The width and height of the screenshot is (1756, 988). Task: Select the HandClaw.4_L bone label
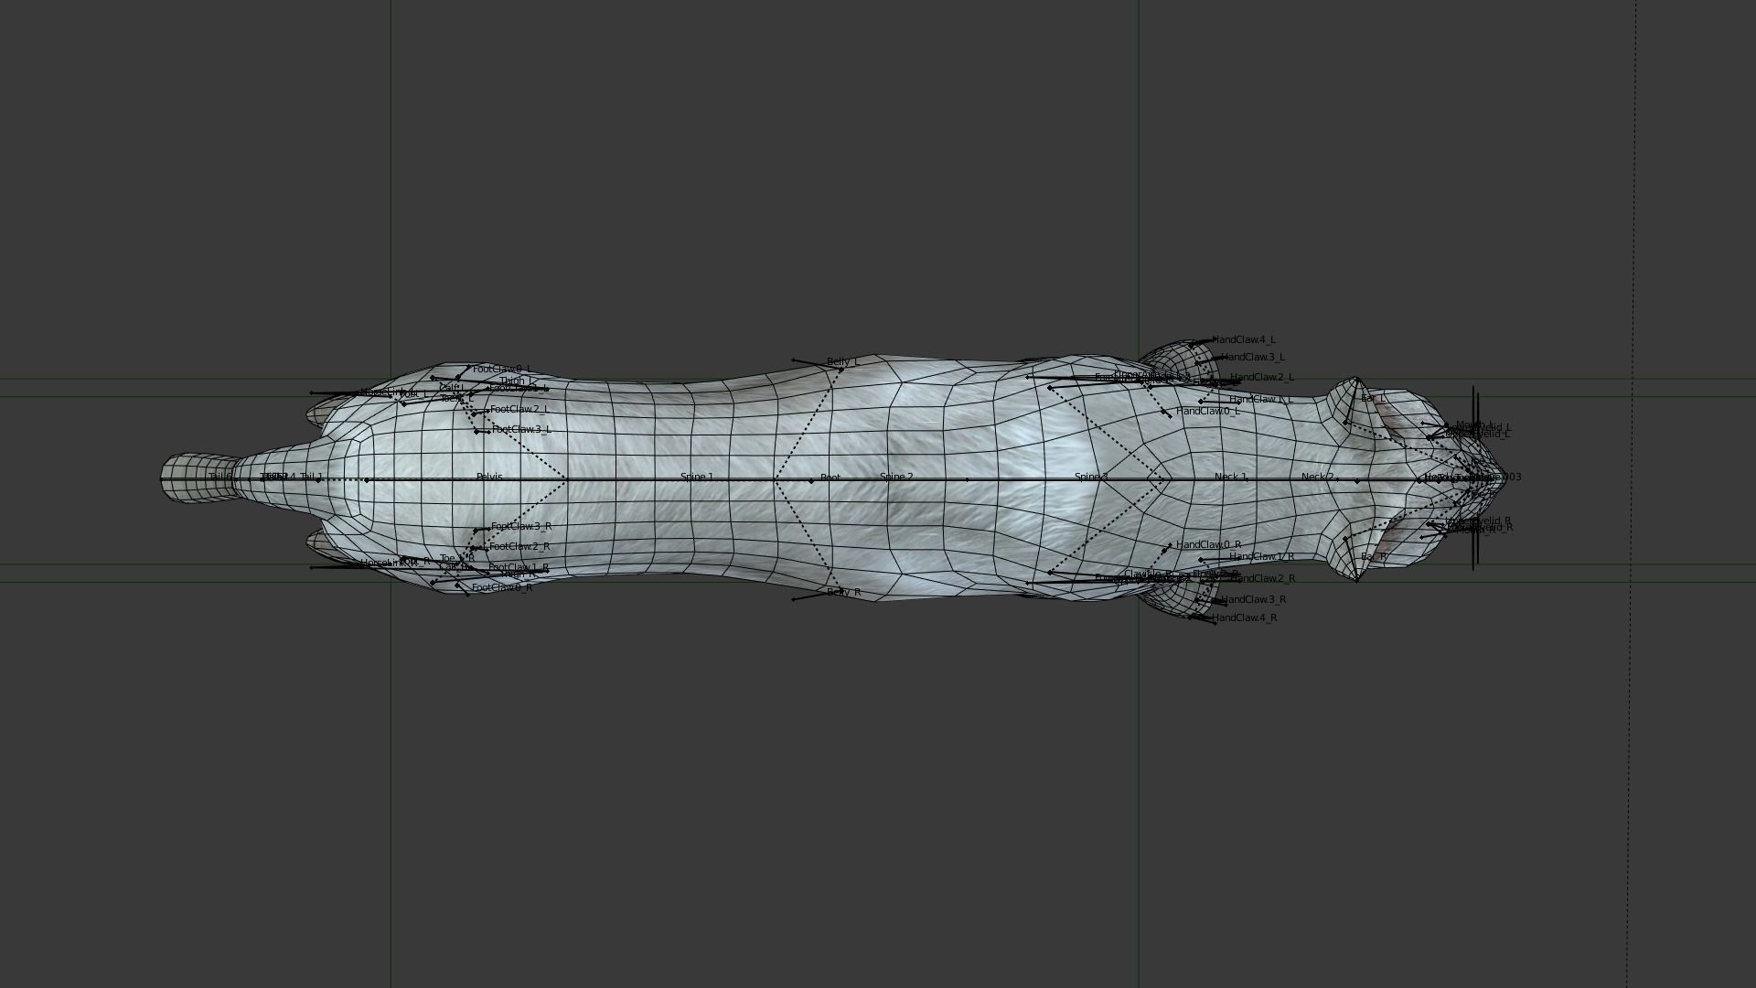(1244, 339)
